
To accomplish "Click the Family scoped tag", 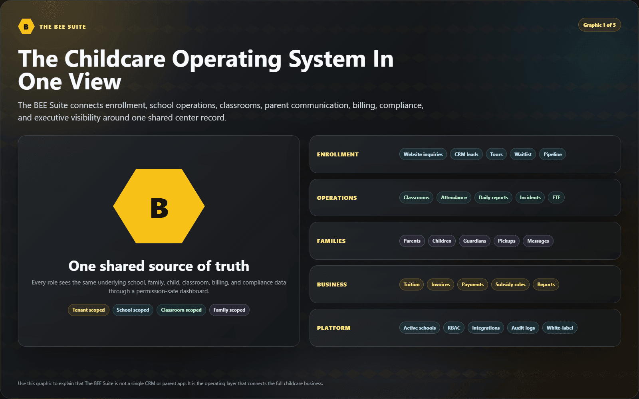I will pos(229,310).
